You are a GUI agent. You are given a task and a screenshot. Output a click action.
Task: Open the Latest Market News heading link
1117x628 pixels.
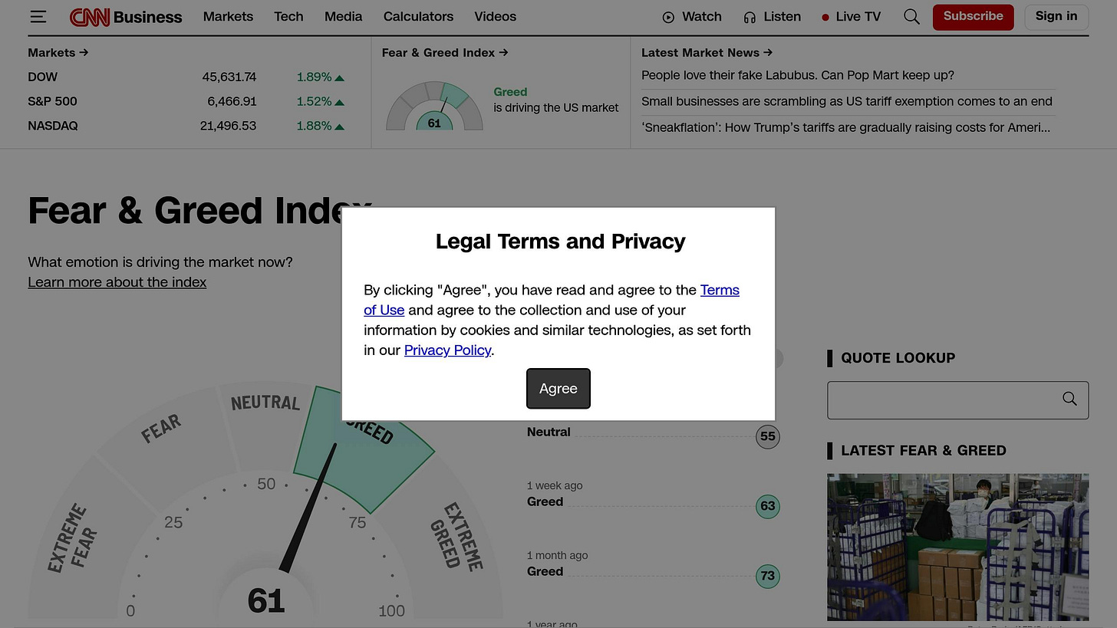coord(707,53)
